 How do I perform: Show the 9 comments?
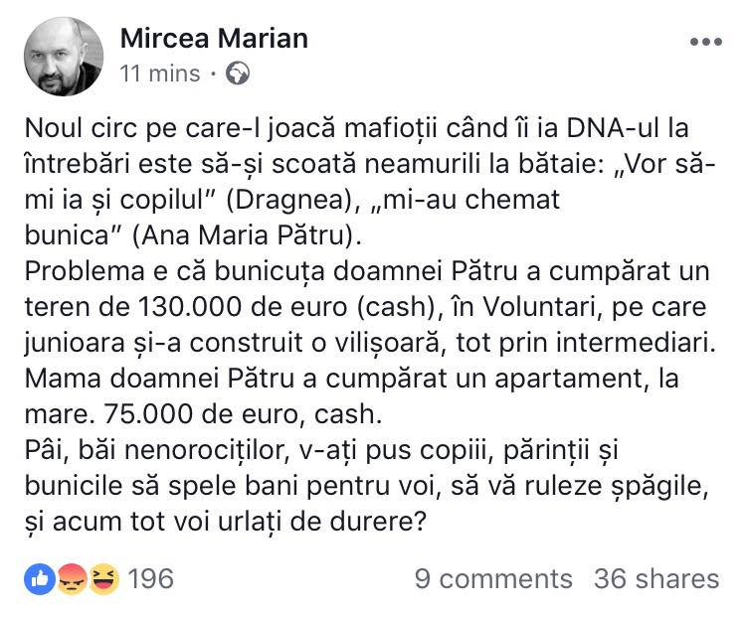pyautogui.click(x=493, y=578)
